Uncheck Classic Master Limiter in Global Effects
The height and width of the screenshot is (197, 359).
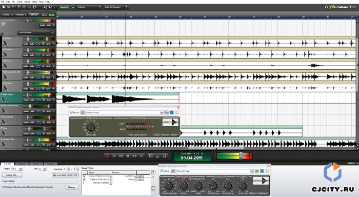pyautogui.click(x=85, y=176)
